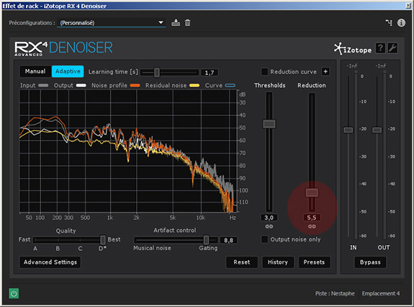Select quality level A label
Viewport: 414px width, 307px height.
[35, 249]
